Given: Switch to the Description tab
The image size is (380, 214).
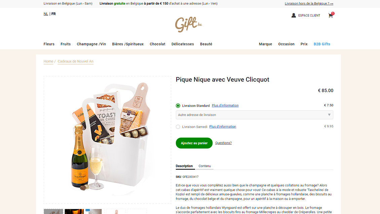Looking at the screenshot, I should point(184,166).
